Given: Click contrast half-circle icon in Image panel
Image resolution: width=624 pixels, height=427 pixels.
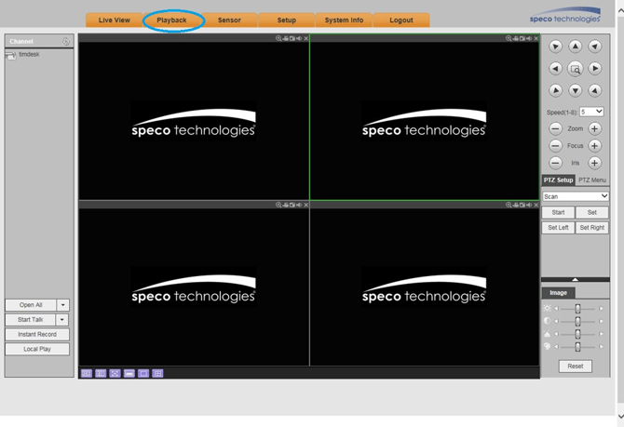Looking at the screenshot, I should point(548,321).
